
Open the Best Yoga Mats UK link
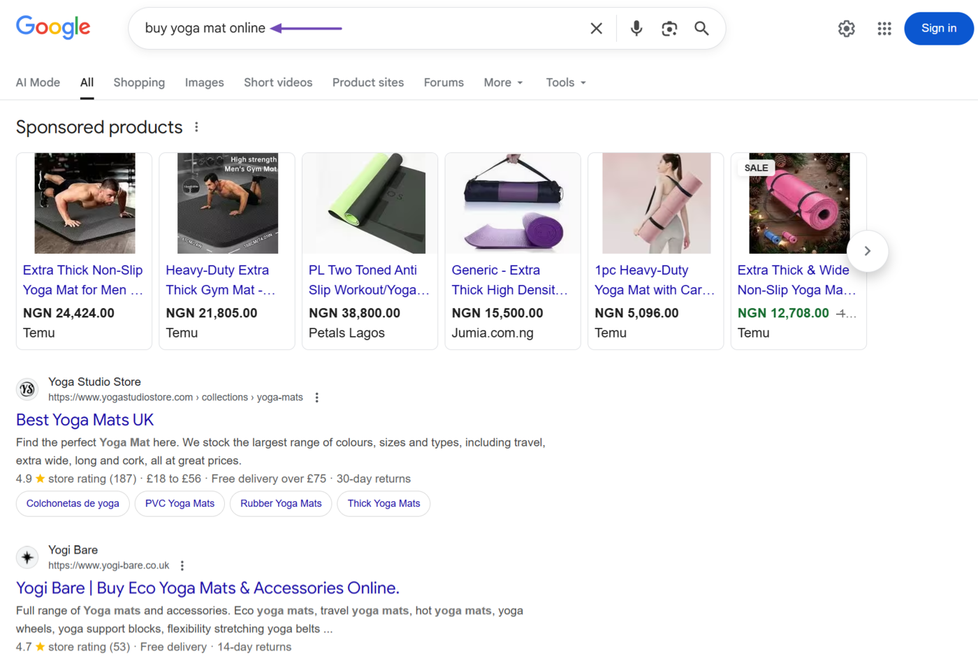coord(84,420)
